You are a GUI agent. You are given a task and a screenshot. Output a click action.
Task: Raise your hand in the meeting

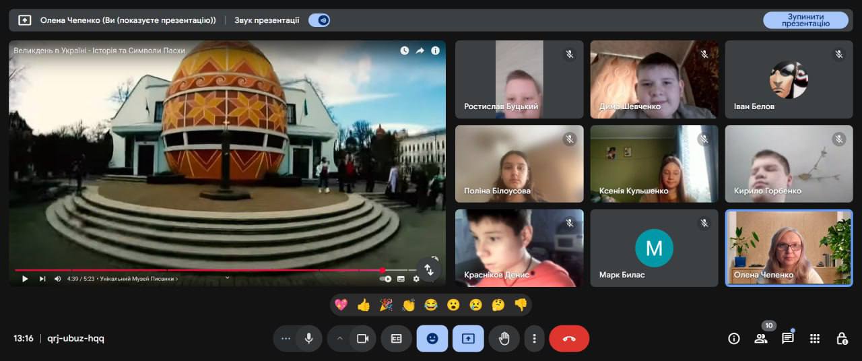(x=504, y=339)
